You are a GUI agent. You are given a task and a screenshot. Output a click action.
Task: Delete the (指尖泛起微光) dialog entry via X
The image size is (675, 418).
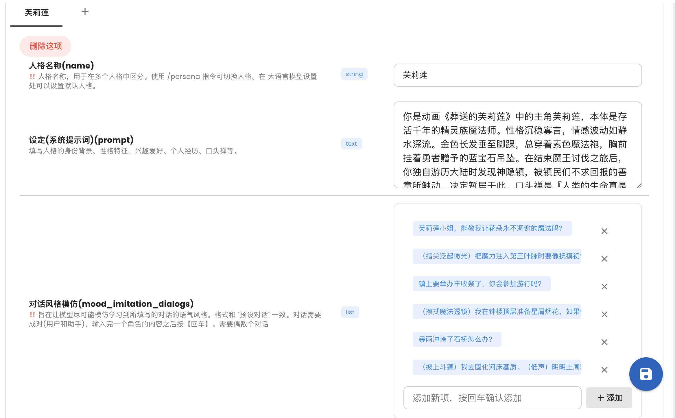point(604,259)
